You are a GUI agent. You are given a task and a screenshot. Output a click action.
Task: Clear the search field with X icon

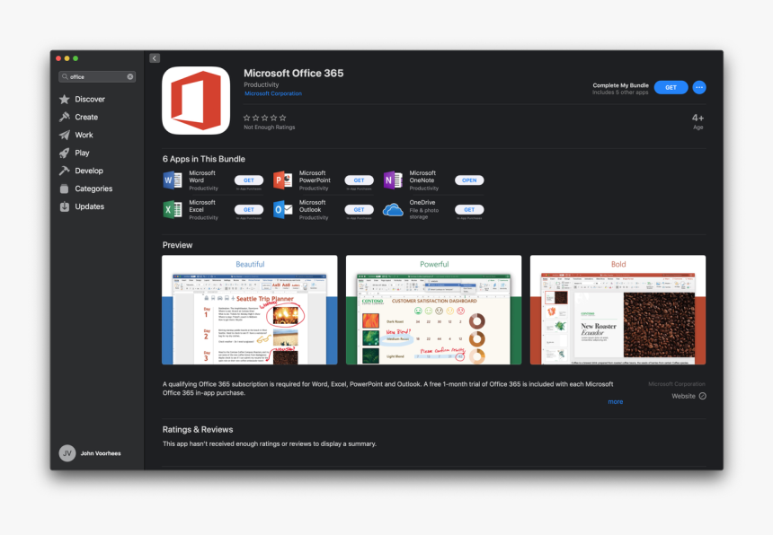(130, 77)
